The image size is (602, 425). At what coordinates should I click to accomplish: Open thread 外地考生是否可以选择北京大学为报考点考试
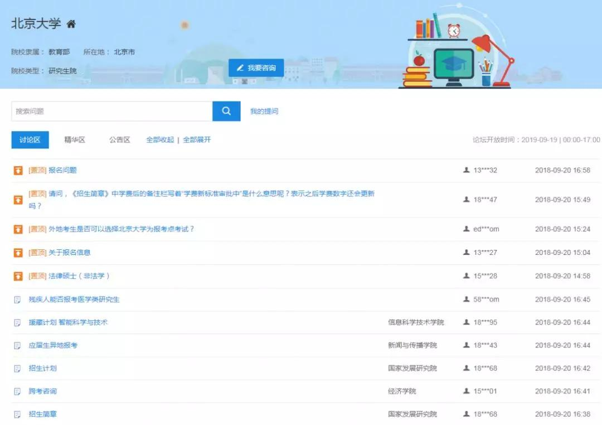[122, 229]
